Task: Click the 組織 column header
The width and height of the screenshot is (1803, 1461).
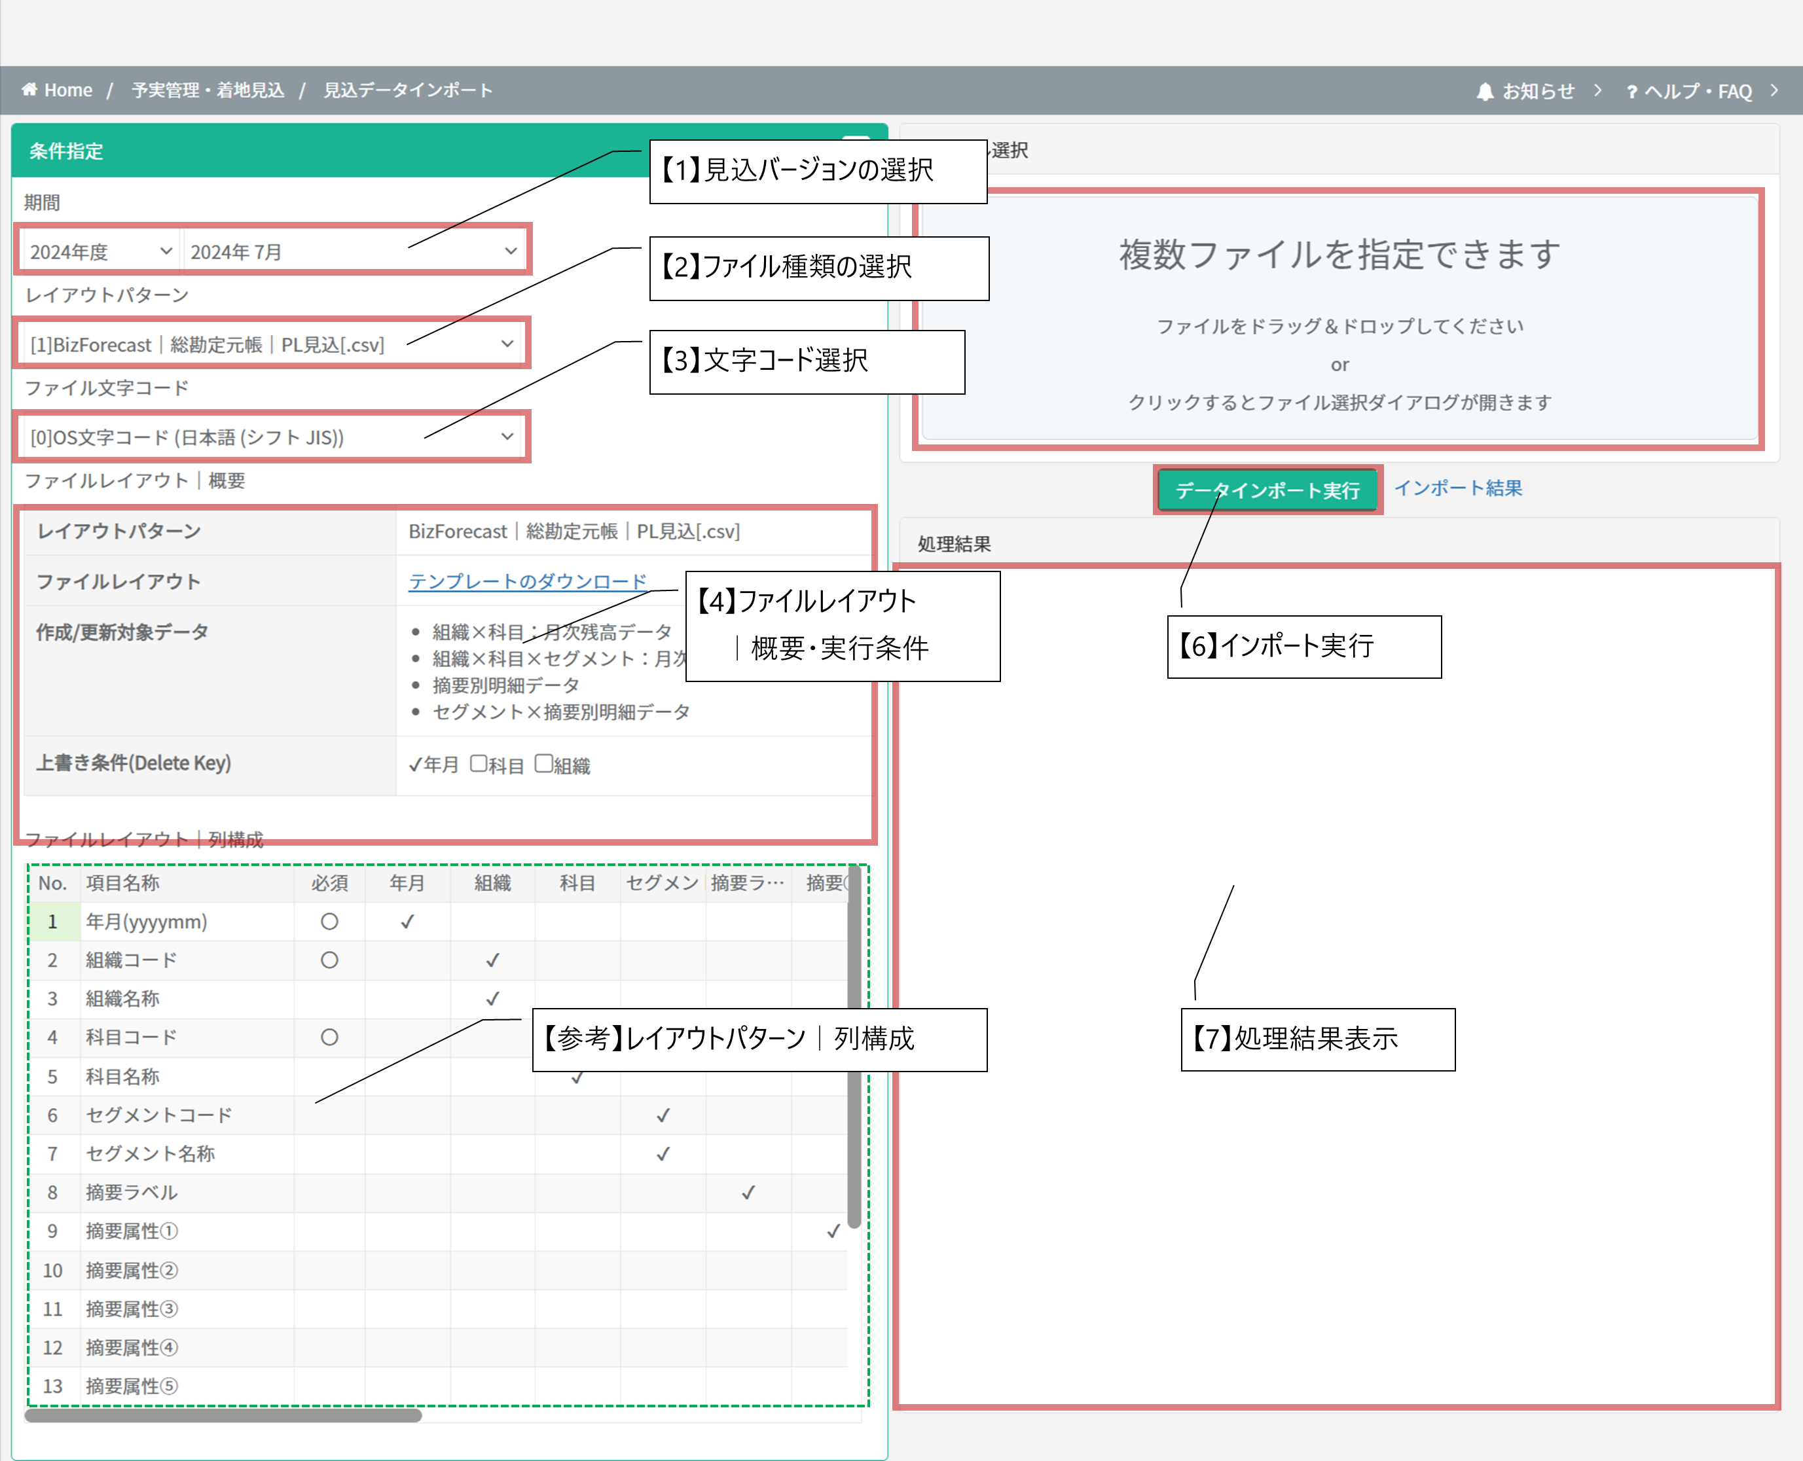Action: tap(492, 883)
